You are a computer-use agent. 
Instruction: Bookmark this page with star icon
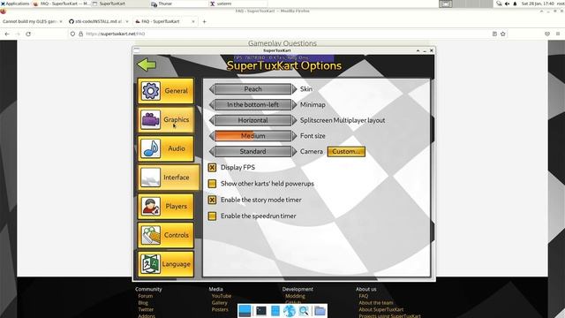point(503,34)
